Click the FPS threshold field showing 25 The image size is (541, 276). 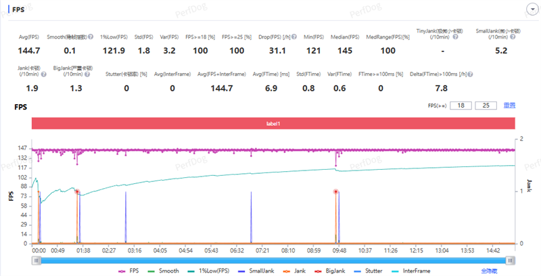(x=486, y=106)
